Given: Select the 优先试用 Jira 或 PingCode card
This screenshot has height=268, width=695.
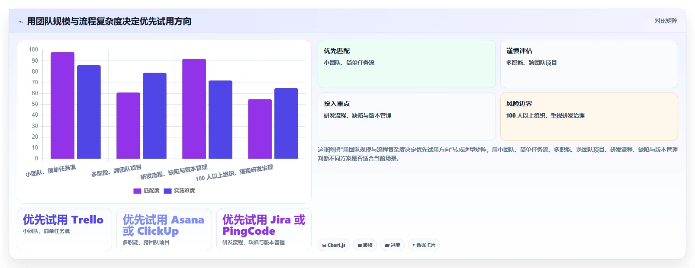Looking at the screenshot, I should [x=264, y=230].
